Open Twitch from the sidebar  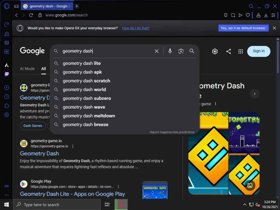(x=7, y=74)
